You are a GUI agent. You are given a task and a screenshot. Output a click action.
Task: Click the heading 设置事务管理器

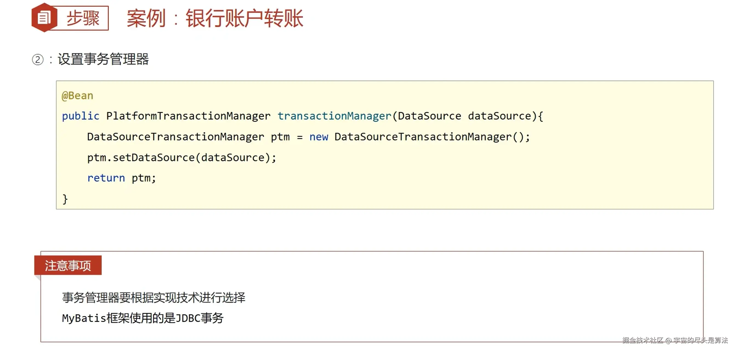pos(103,59)
